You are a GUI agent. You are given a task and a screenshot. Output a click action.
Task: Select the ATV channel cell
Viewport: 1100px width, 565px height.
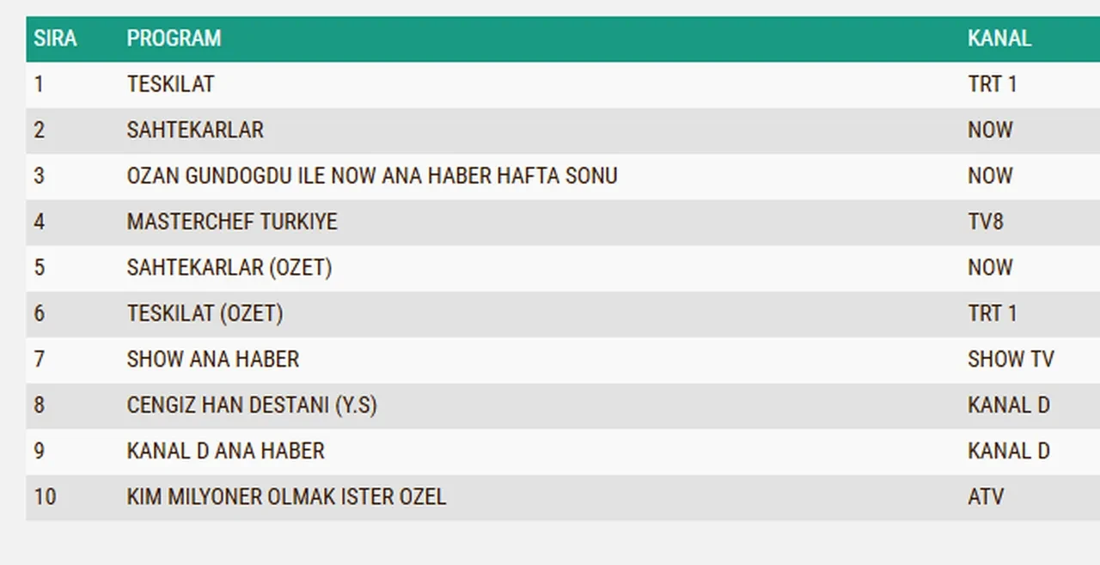985,497
